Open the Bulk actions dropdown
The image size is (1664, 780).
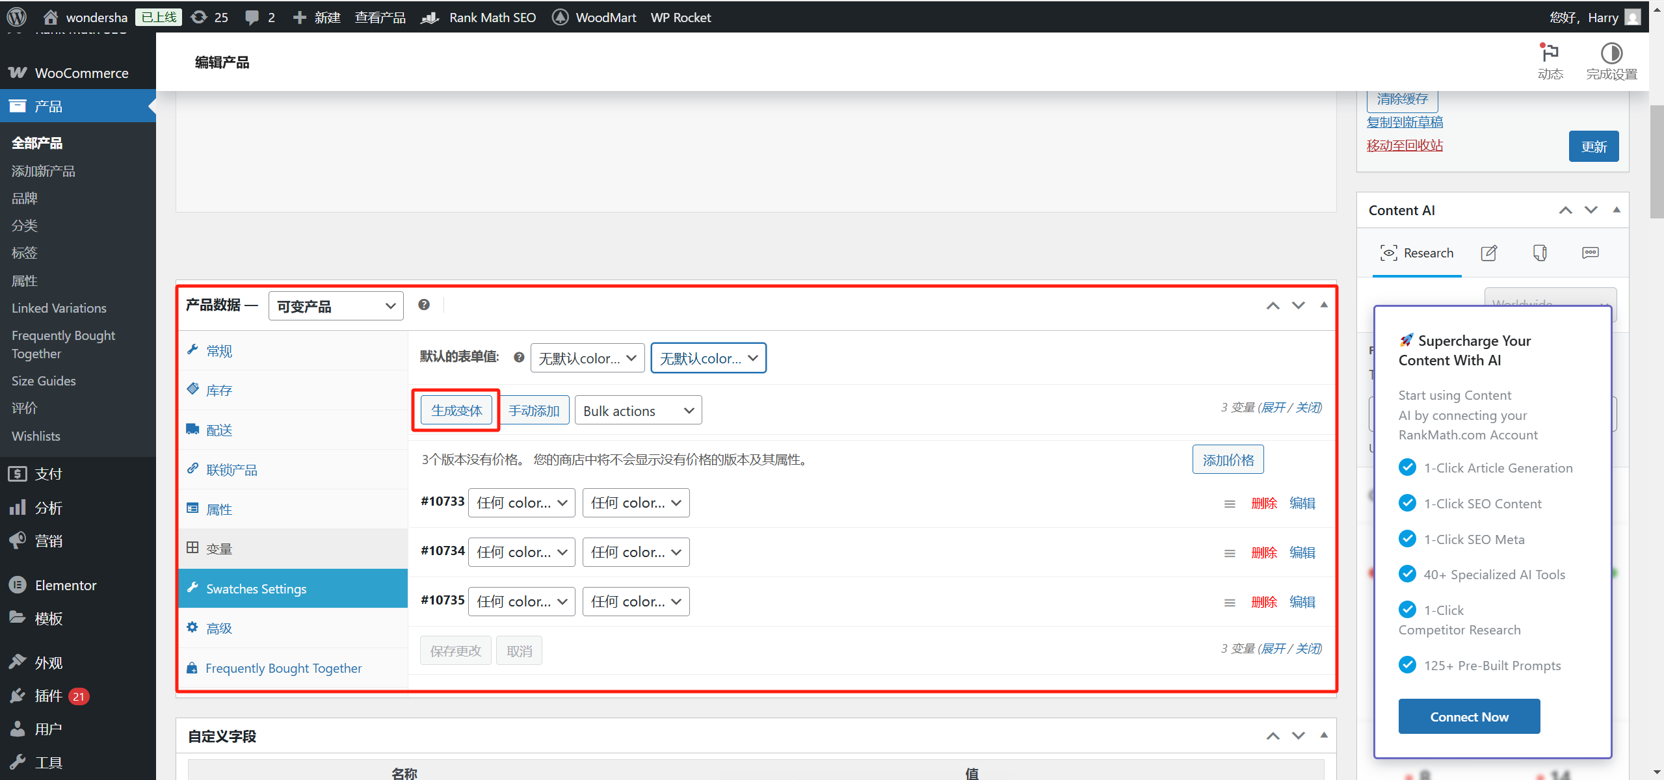[x=638, y=411]
